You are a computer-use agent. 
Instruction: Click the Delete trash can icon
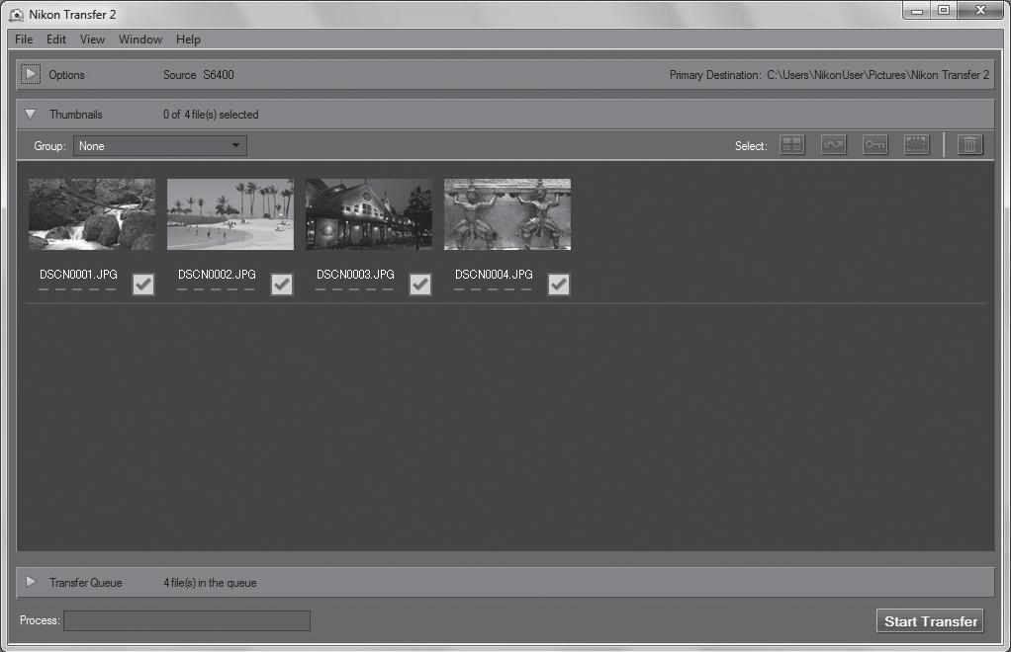pos(969,145)
